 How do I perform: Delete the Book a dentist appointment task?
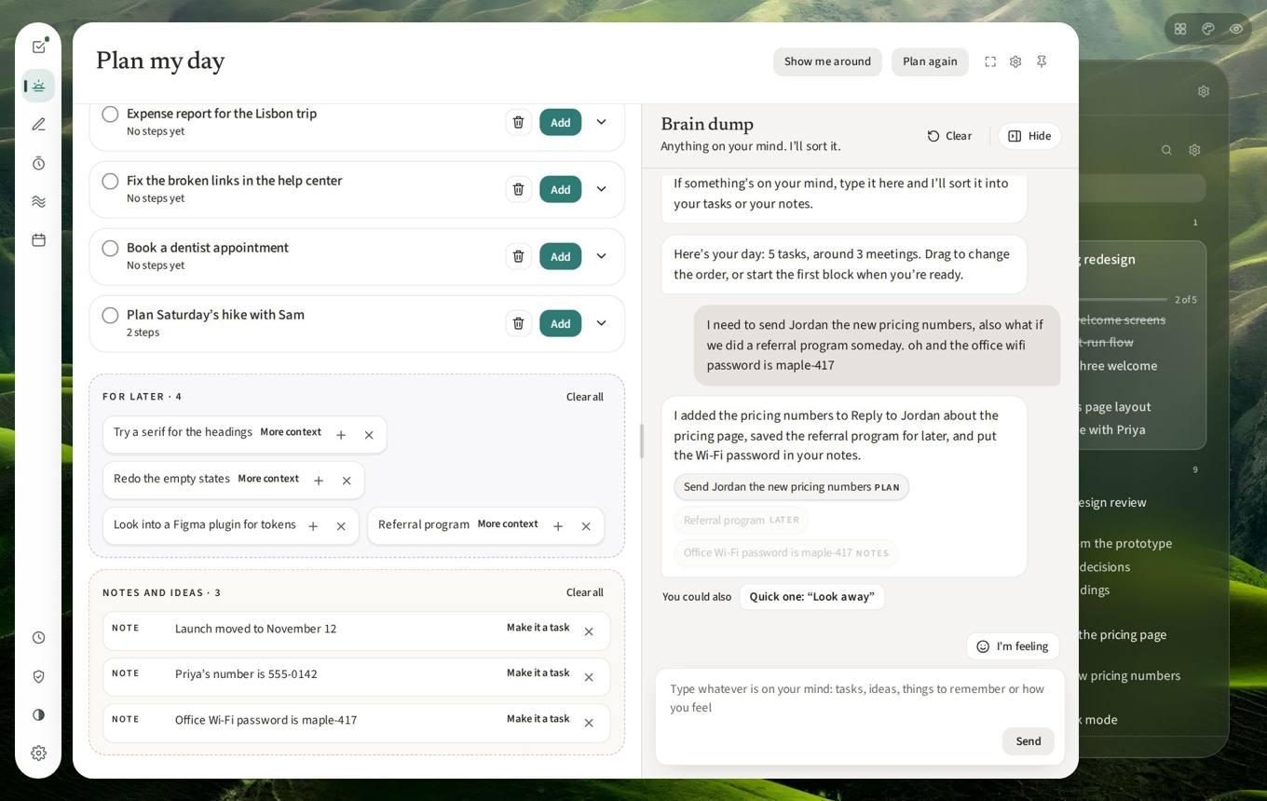tap(518, 256)
